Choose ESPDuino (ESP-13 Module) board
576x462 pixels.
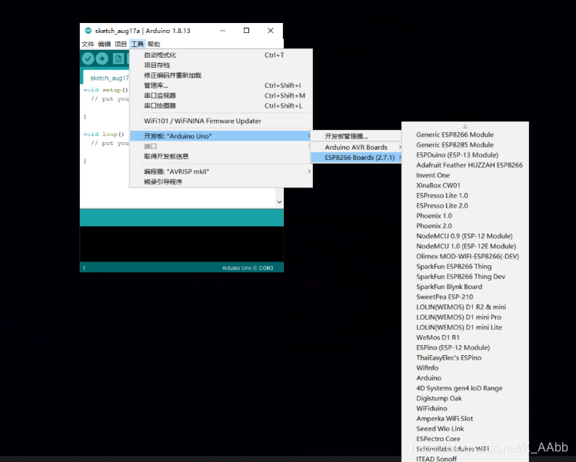[465, 155]
